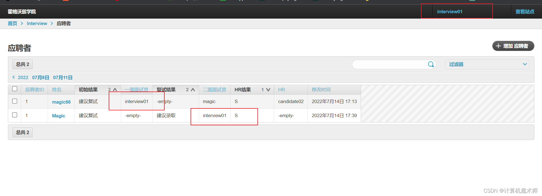542x196 pixels.
Task: Tick the select-all checkbox in table header
Action: click(x=15, y=89)
